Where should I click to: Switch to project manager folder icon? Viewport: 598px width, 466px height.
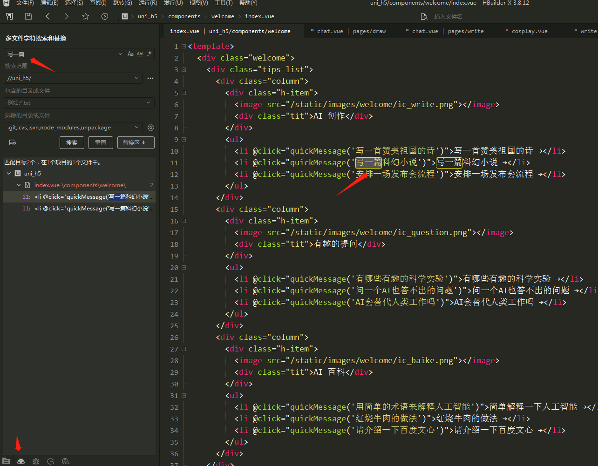[7, 461]
